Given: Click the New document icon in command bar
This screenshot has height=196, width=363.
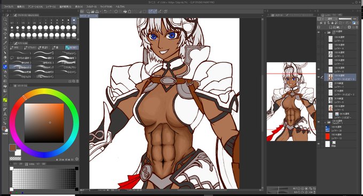Looking at the screenshot, I should (88, 11).
